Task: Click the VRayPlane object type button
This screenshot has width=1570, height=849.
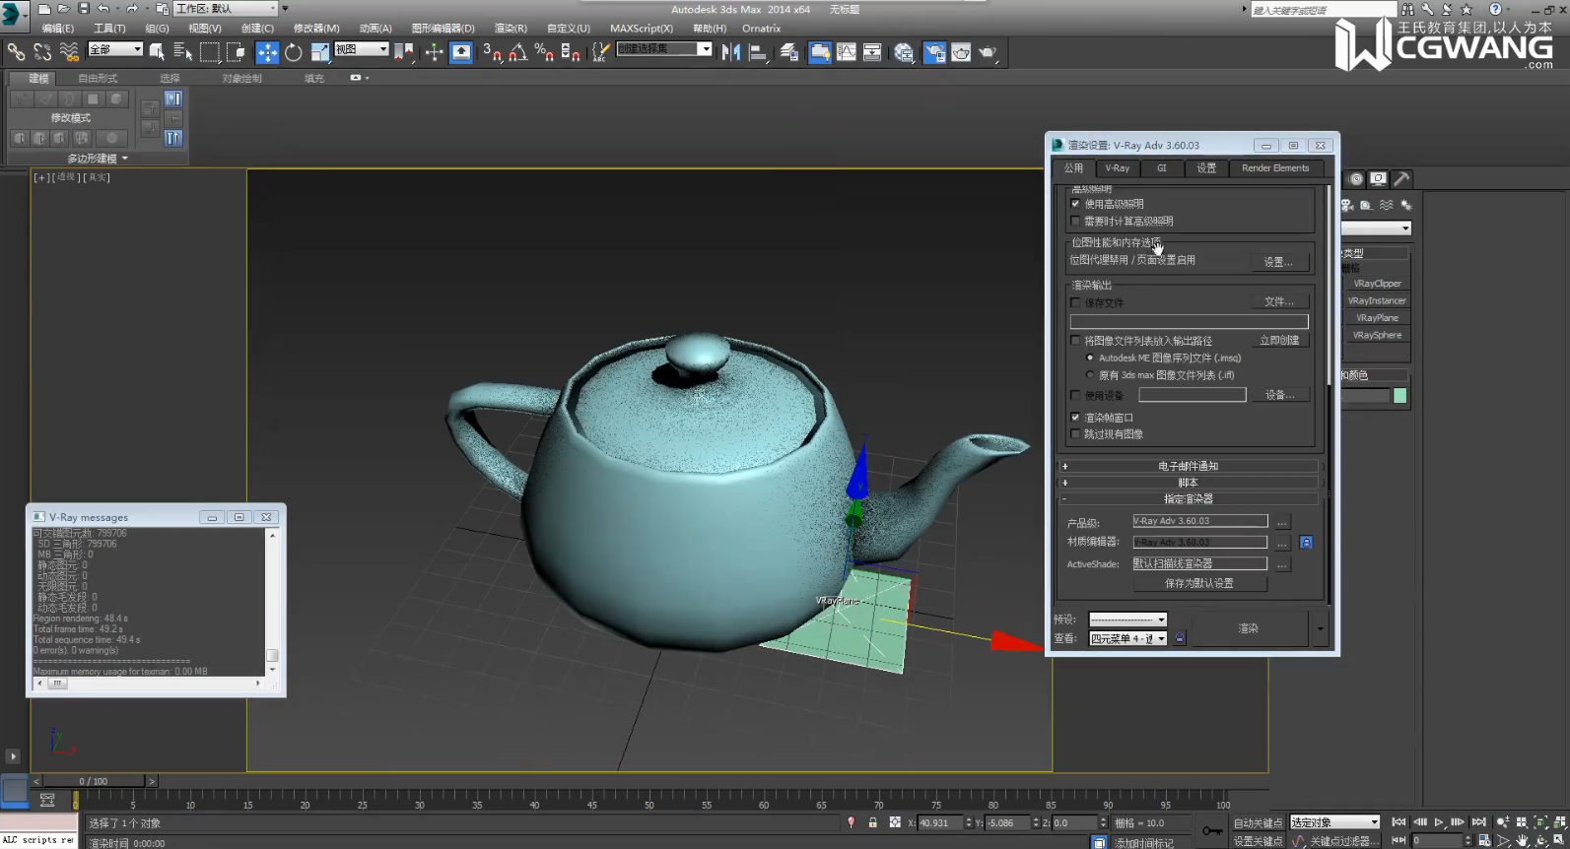Action: click(x=1377, y=318)
